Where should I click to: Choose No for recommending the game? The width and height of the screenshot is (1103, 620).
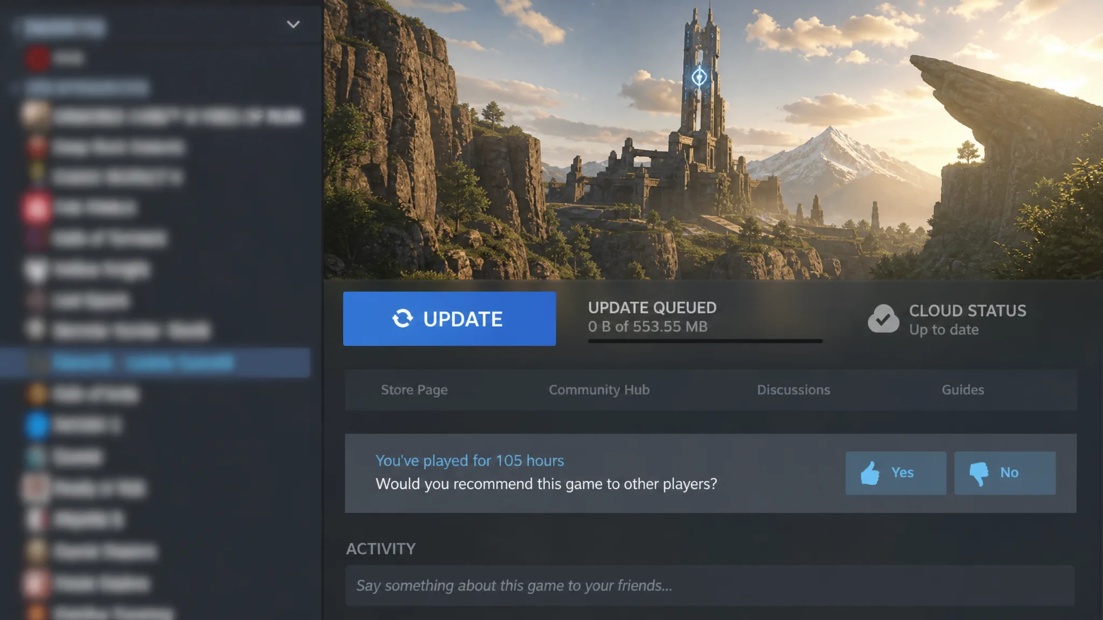[x=1005, y=473]
